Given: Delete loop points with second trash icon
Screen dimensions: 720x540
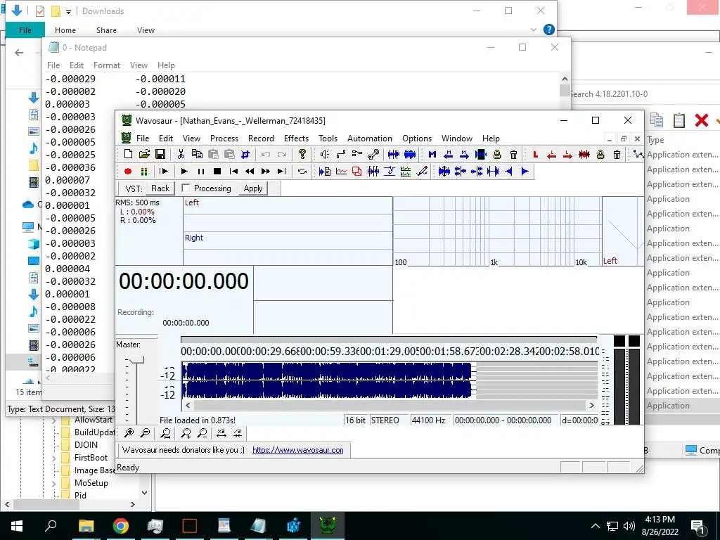Looking at the screenshot, I should click(617, 154).
